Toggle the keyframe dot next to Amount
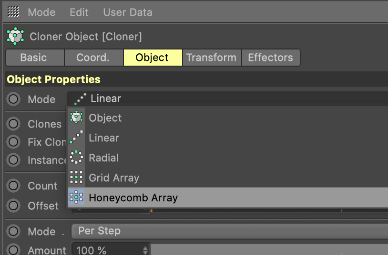 14,250
